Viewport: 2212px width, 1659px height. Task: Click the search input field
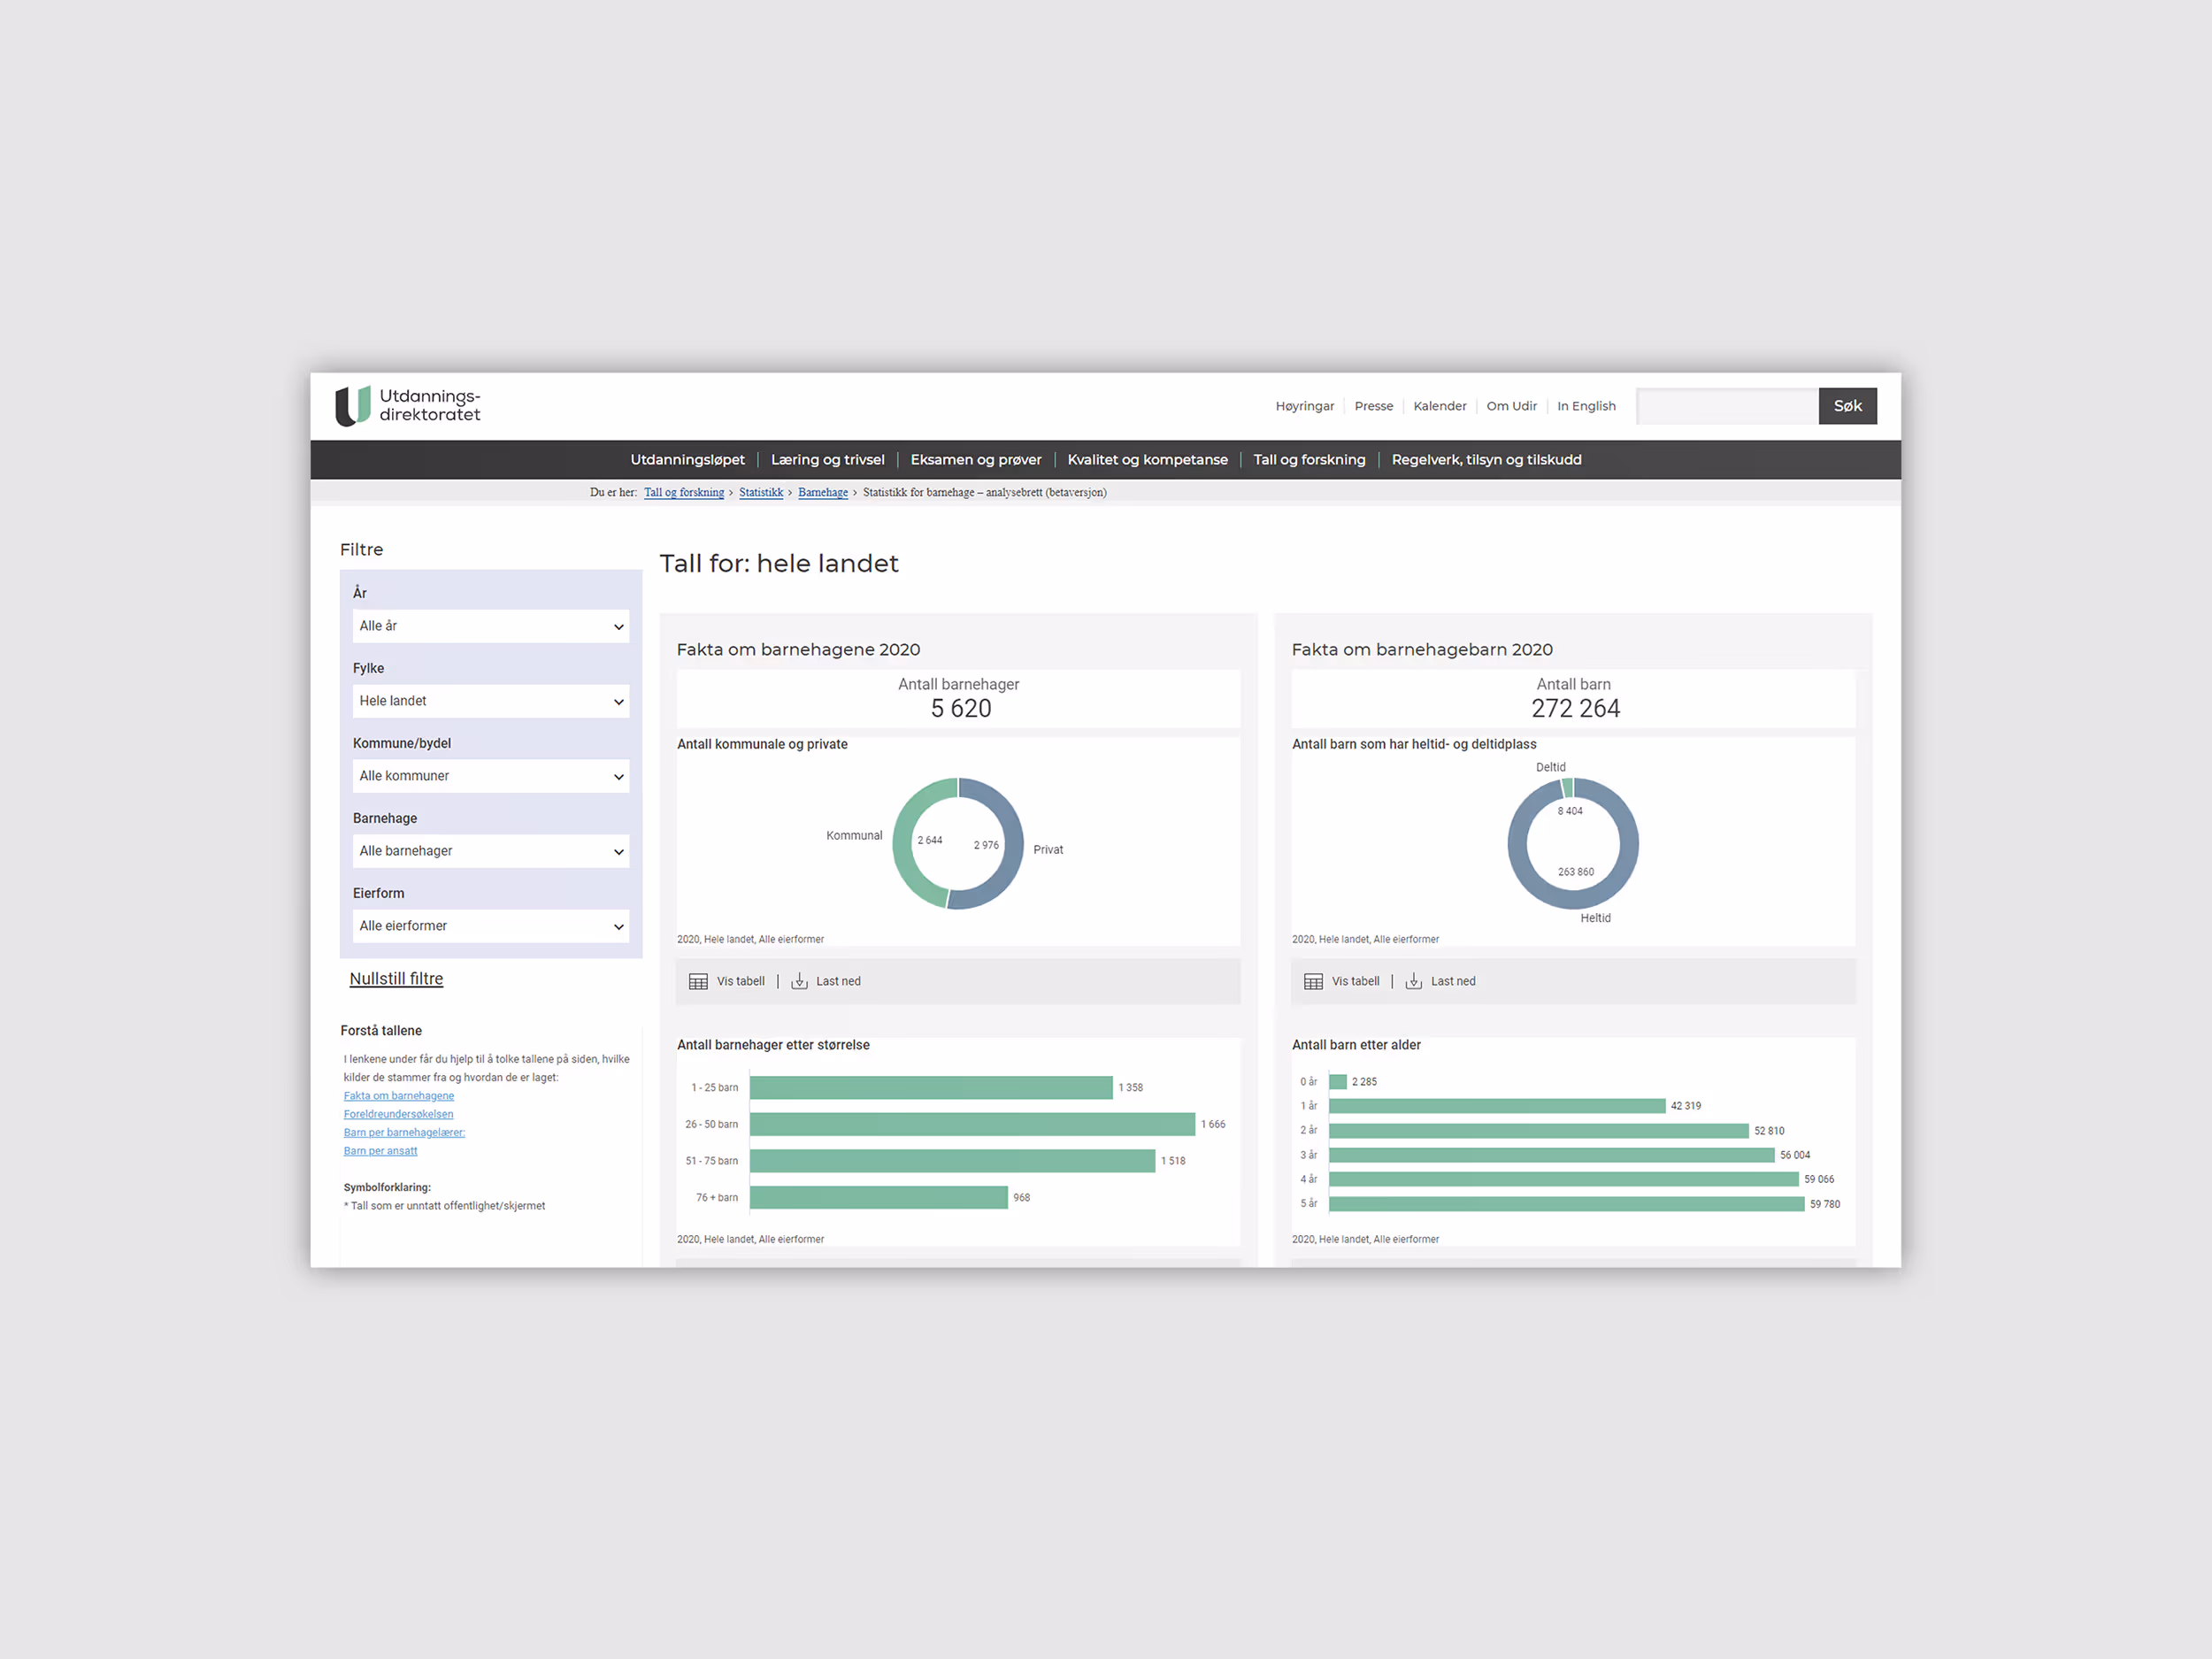(x=1726, y=406)
